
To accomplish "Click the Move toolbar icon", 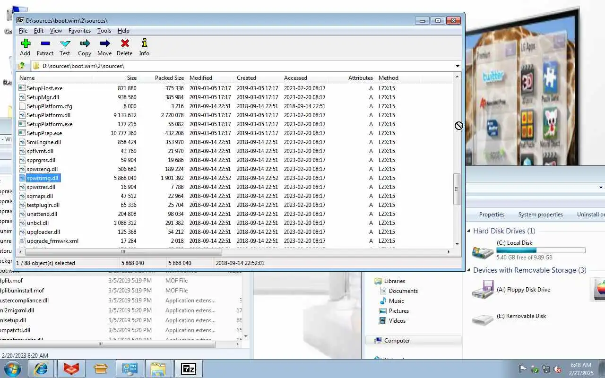I will pyautogui.click(x=105, y=43).
